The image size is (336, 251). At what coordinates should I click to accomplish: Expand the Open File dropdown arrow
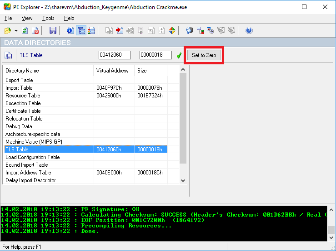[16, 31]
